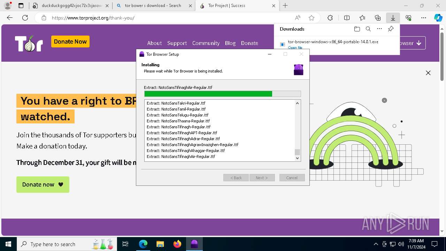Dismiss donation banner with X icon
The image size is (446, 251).
pos(428,73)
